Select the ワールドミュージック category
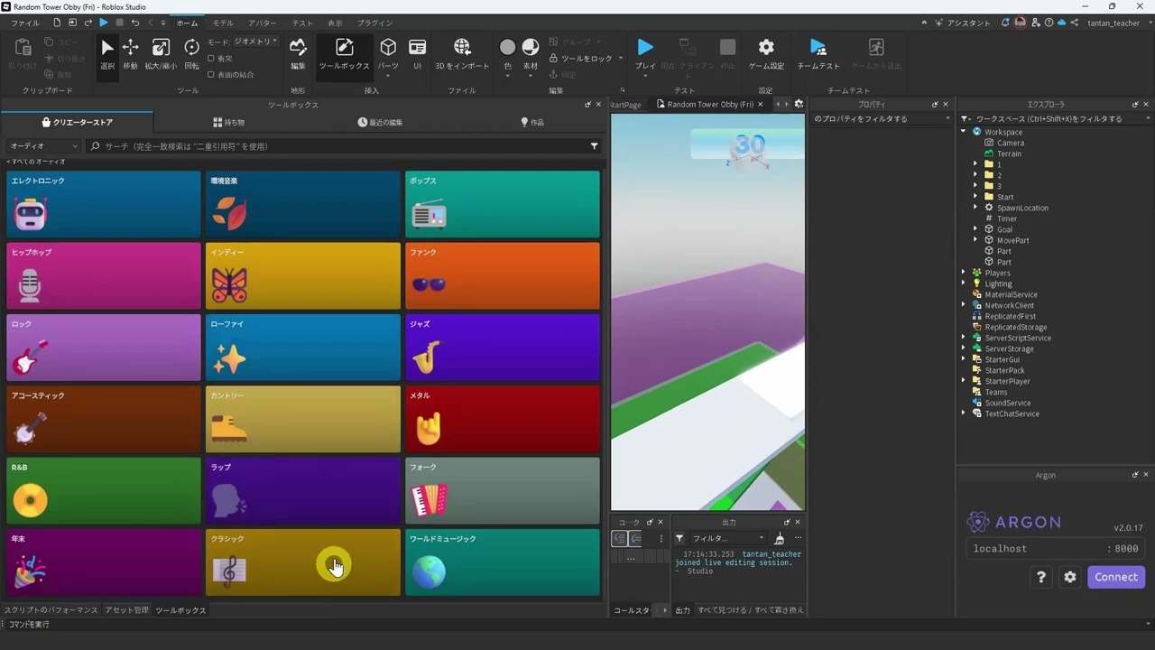 tap(503, 562)
